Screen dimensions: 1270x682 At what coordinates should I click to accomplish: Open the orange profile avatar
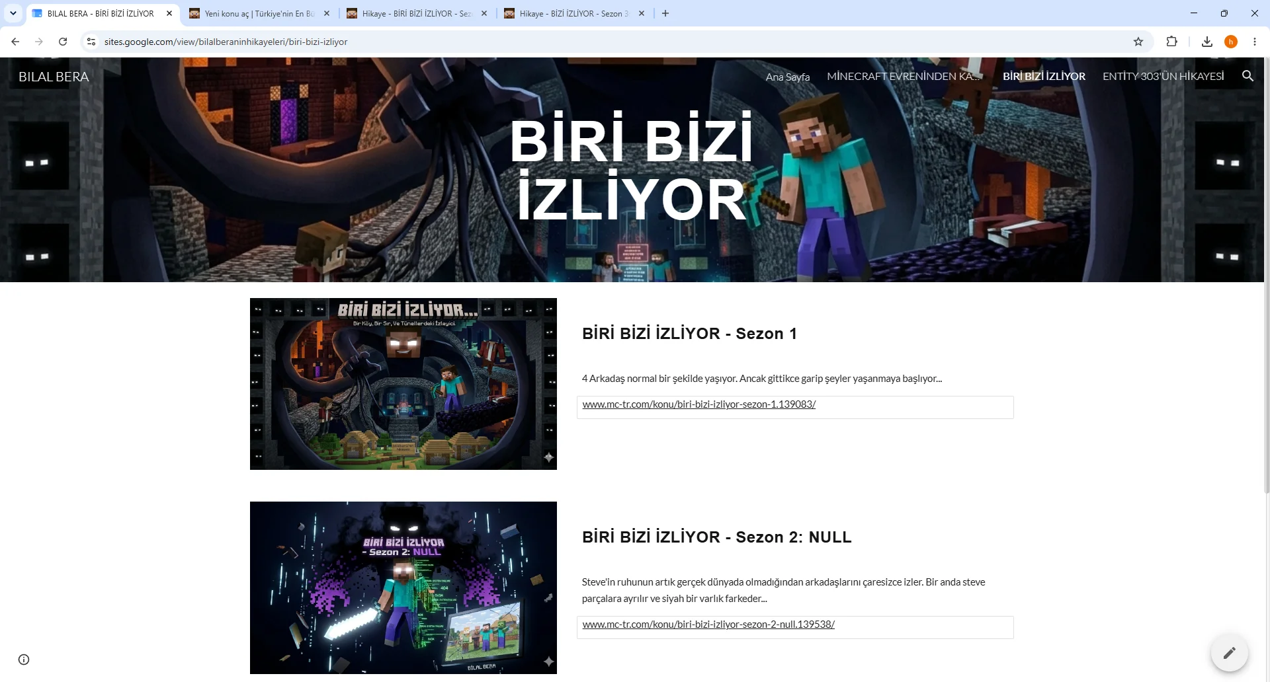pos(1231,42)
